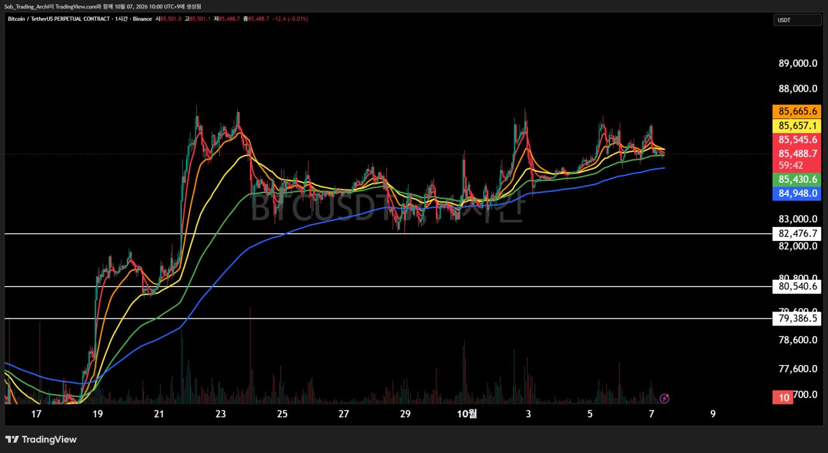Click the current price label 85,488.7 on axis

click(797, 154)
